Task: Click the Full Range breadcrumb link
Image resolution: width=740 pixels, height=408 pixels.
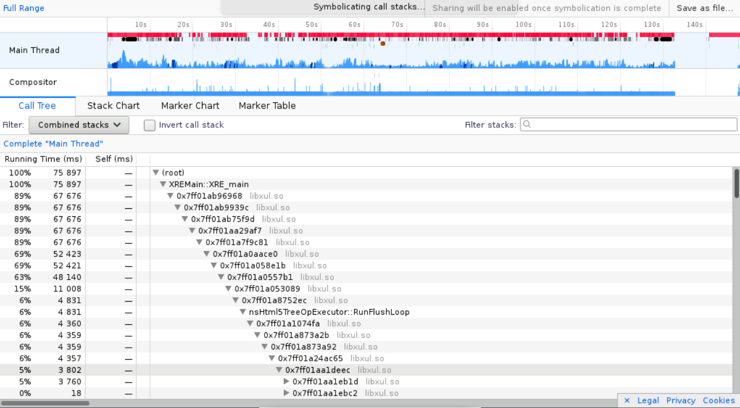Action: click(x=24, y=8)
